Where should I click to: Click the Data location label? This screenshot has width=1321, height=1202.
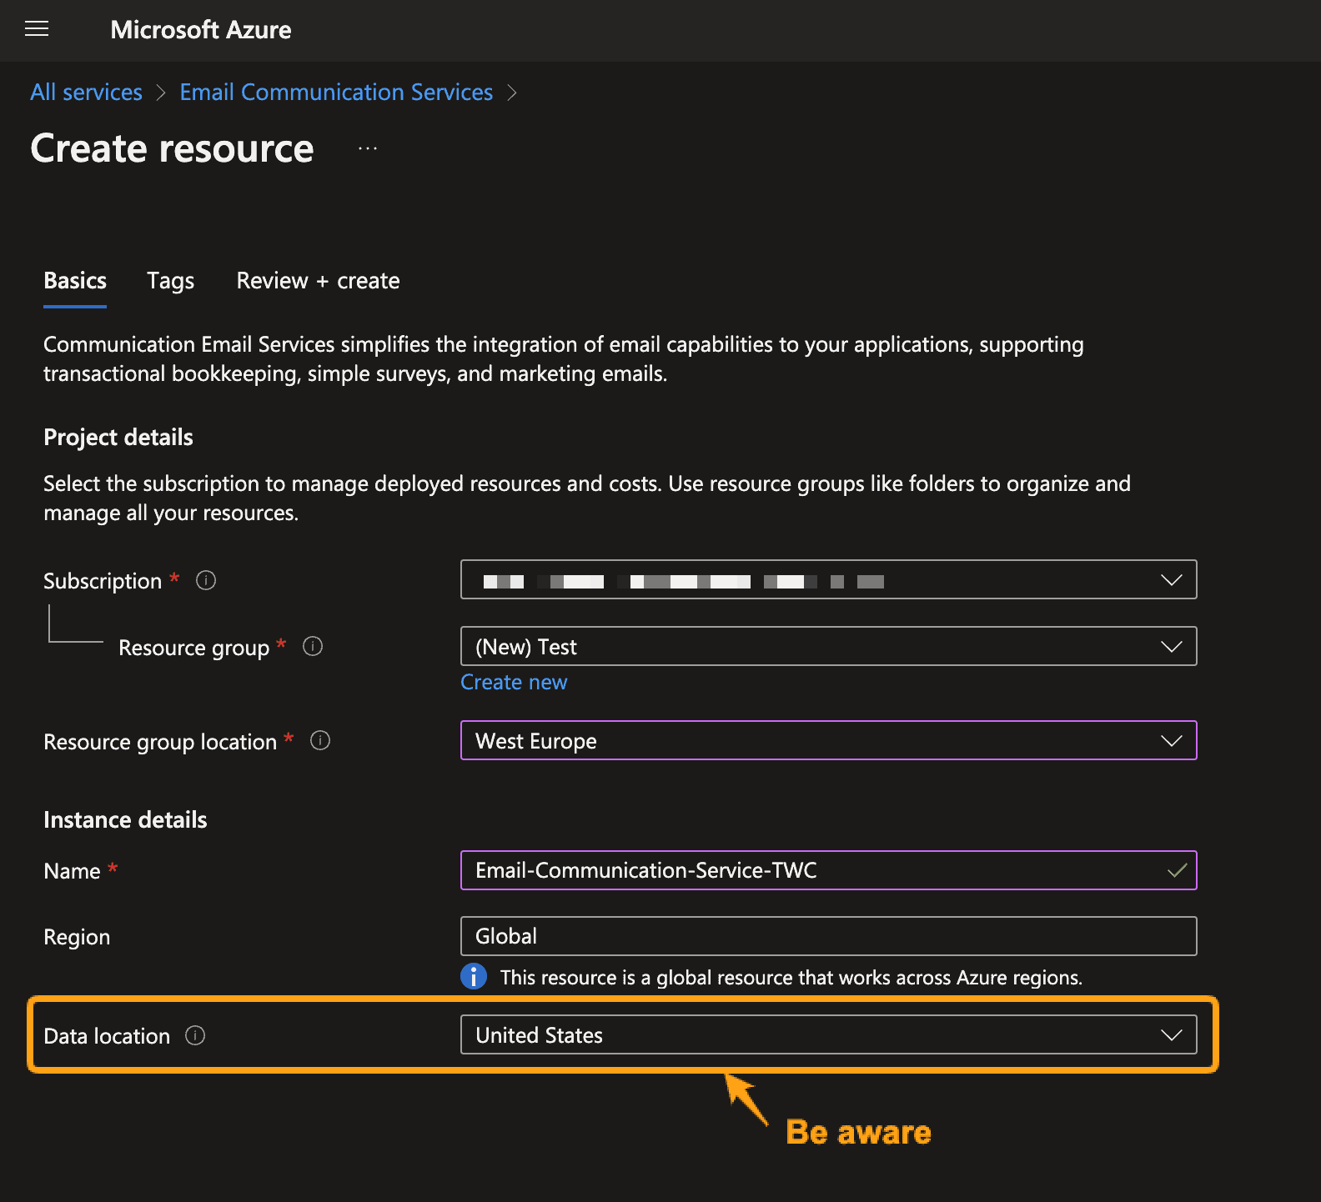pos(107,1036)
